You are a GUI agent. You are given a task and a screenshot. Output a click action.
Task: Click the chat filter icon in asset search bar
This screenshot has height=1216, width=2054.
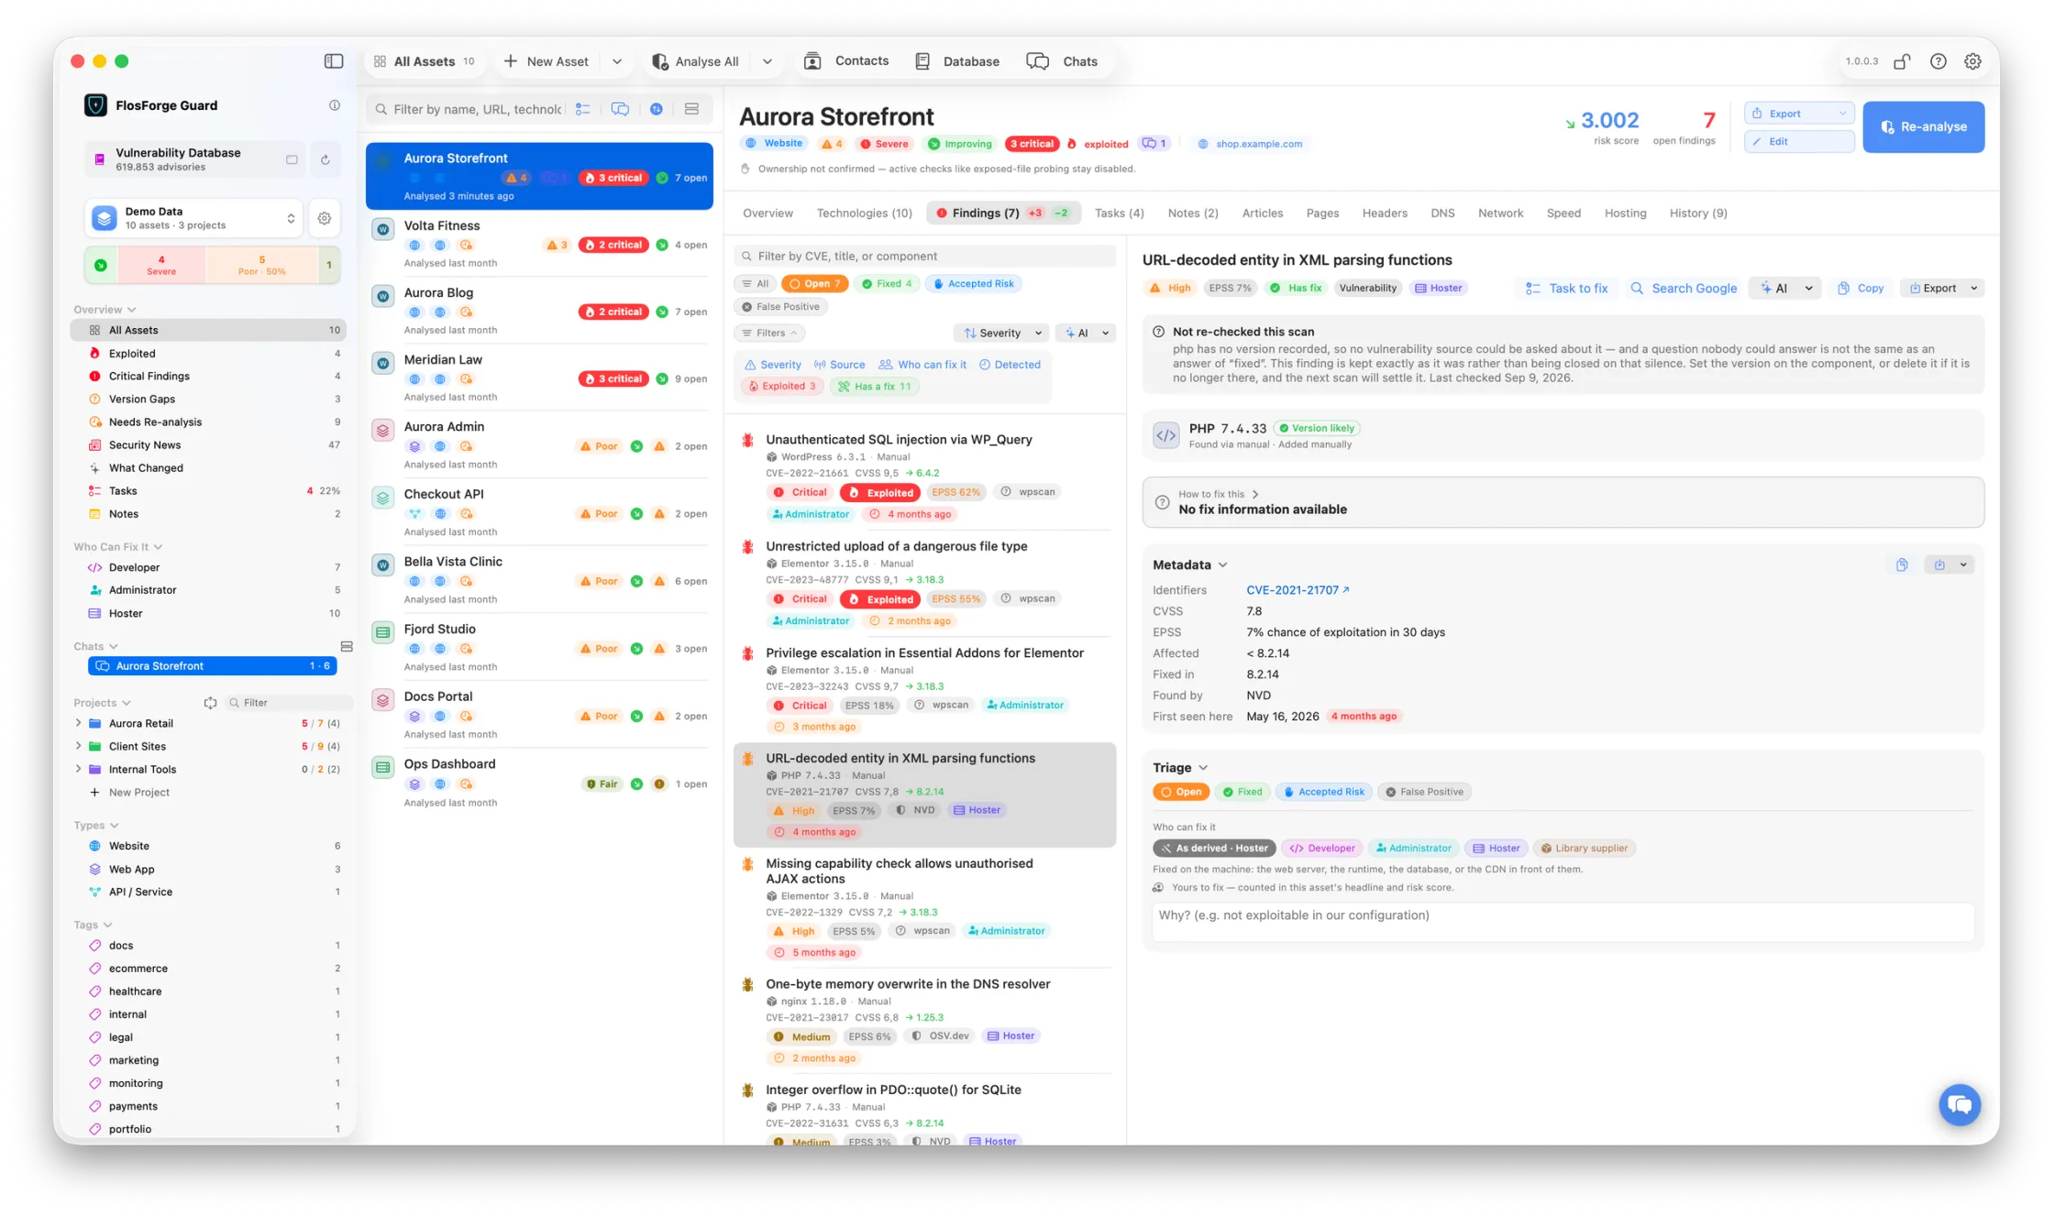click(x=620, y=109)
